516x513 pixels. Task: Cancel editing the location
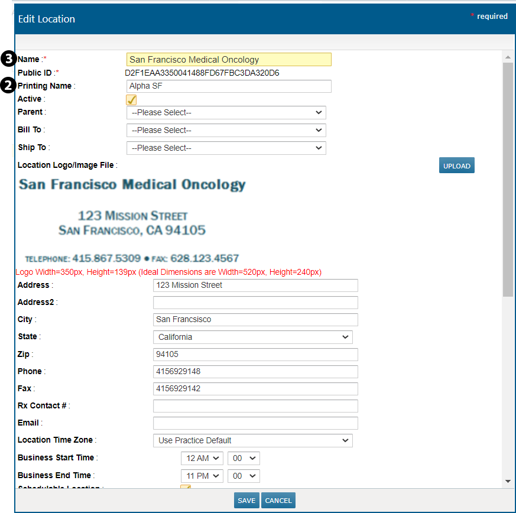(278, 501)
